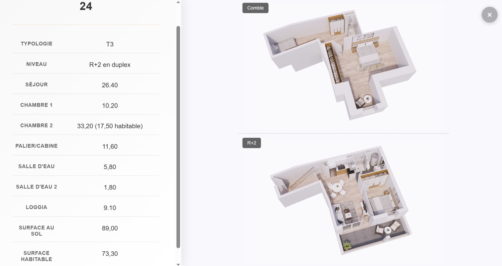The height and width of the screenshot is (266, 502).
Task: Click the SURFACE AU SOL row label
Action: coord(36,231)
